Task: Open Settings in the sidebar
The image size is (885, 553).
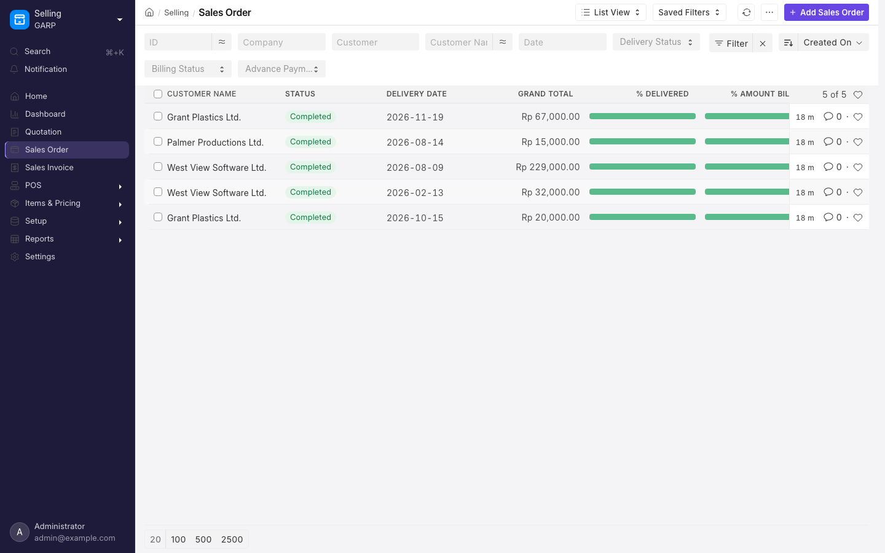Action: (x=68, y=257)
